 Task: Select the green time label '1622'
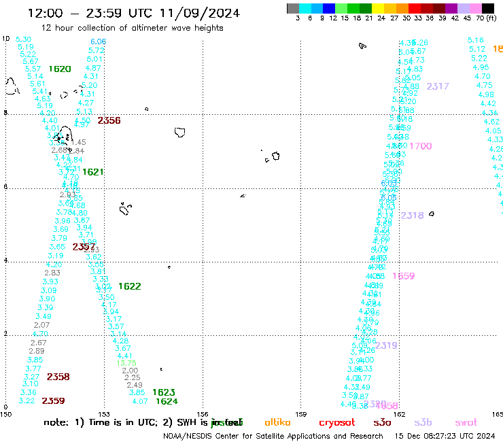(130, 286)
